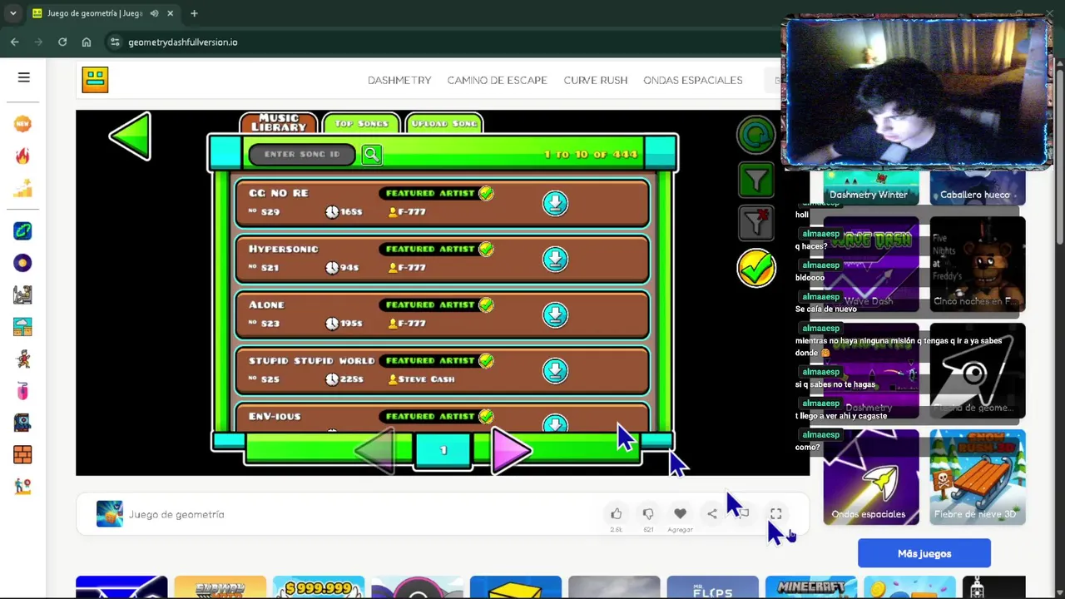Reload the page in browser
Image resolution: width=1065 pixels, height=599 pixels.
pyautogui.click(x=62, y=42)
